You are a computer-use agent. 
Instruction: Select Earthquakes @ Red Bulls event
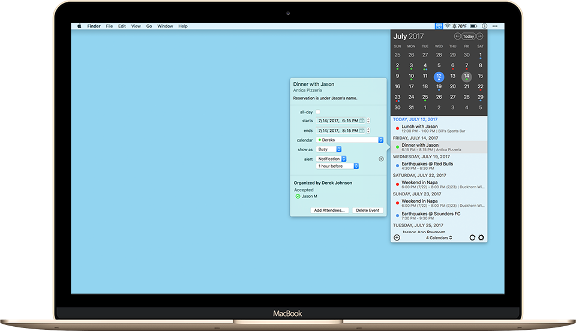pos(439,166)
